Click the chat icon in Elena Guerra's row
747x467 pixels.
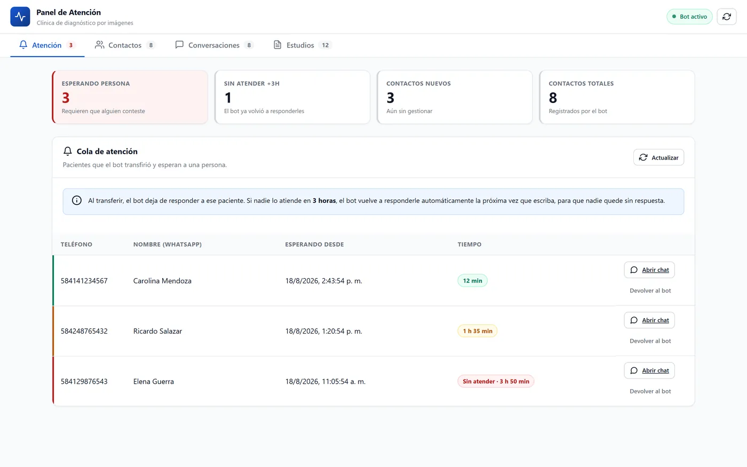tap(634, 370)
